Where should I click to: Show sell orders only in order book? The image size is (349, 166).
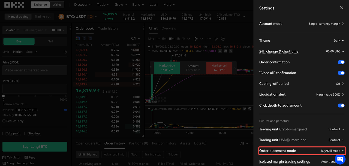click(x=89, y=38)
